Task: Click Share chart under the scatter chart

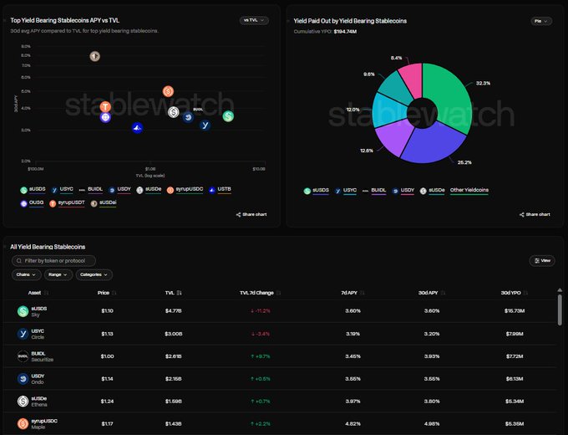Action: (251, 215)
